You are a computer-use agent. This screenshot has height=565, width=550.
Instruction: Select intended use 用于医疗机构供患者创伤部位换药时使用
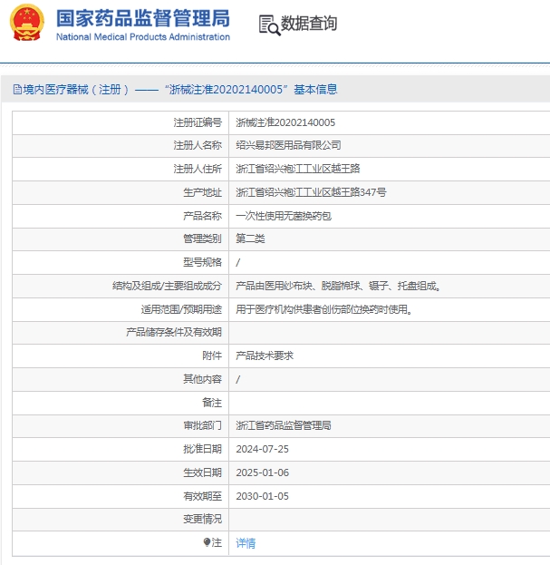(x=324, y=309)
